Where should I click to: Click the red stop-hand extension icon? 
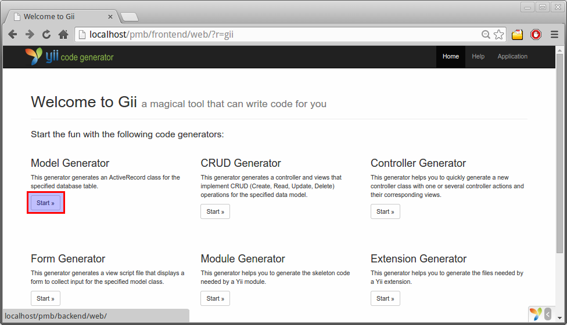(x=536, y=35)
